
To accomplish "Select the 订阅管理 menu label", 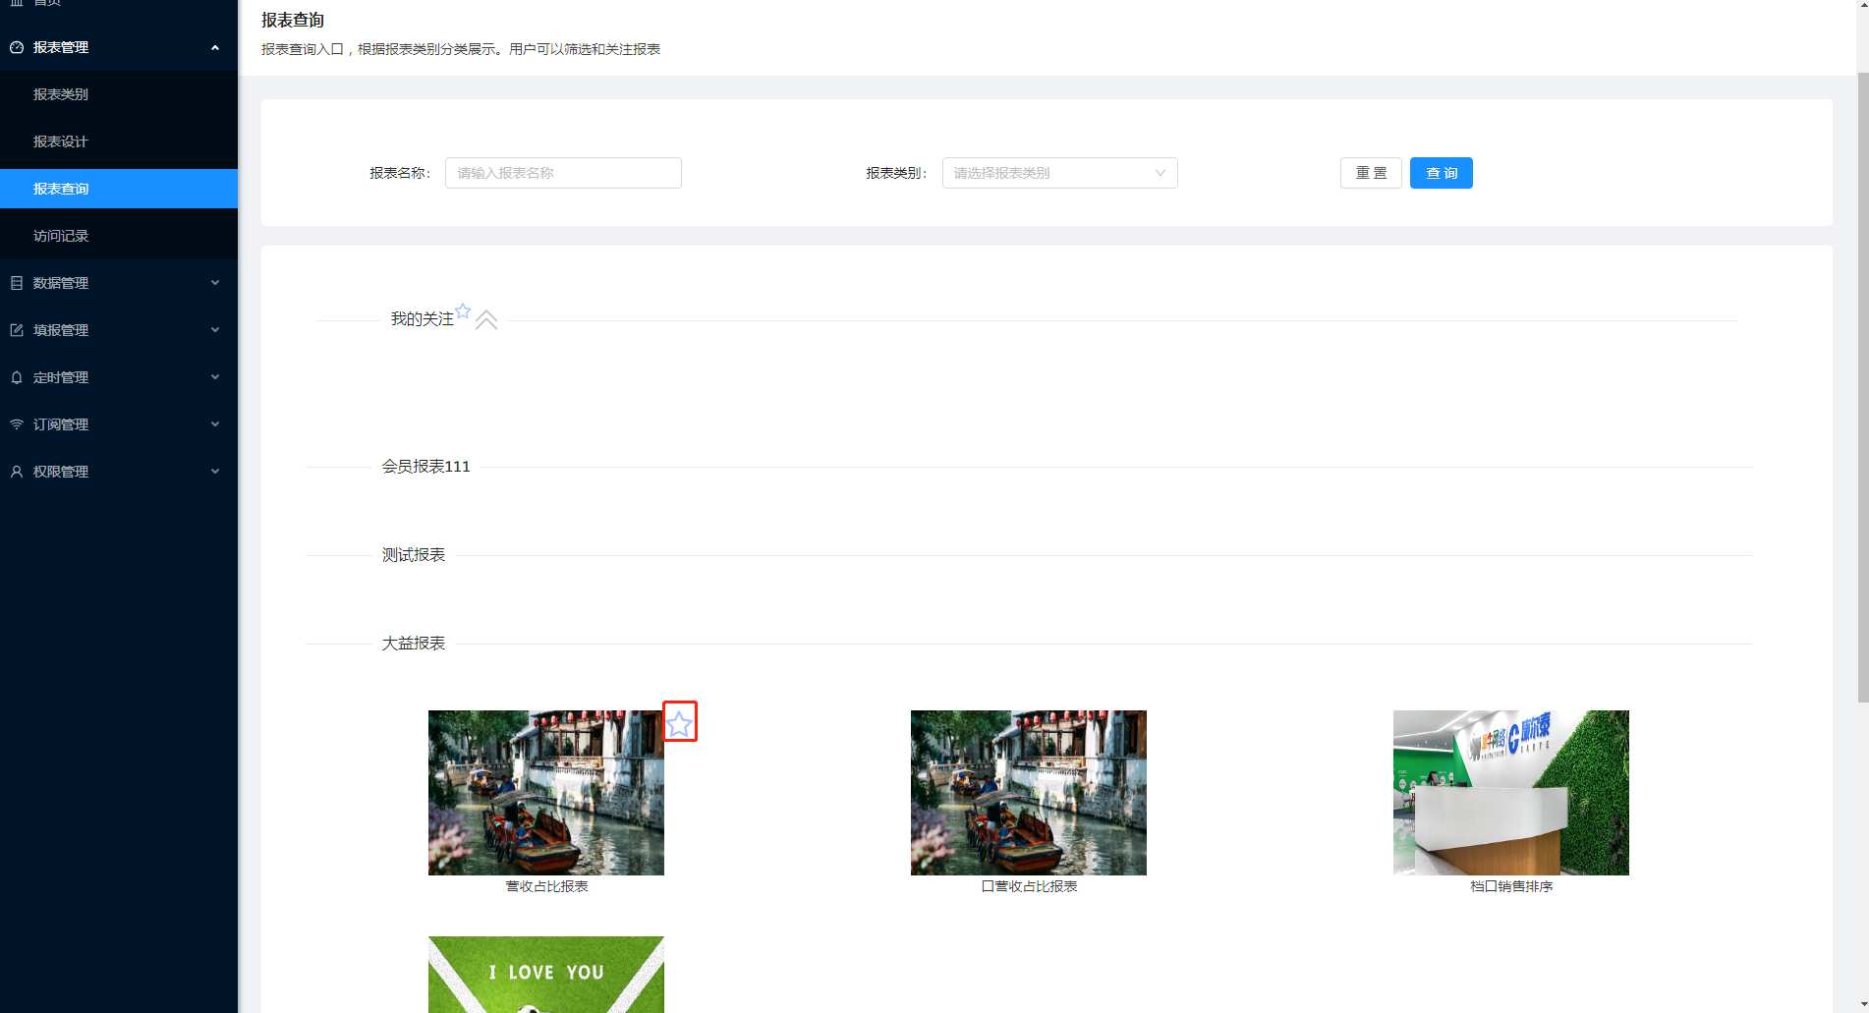I will point(61,424).
